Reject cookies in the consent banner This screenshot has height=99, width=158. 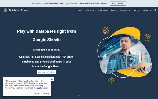coord(37,94)
